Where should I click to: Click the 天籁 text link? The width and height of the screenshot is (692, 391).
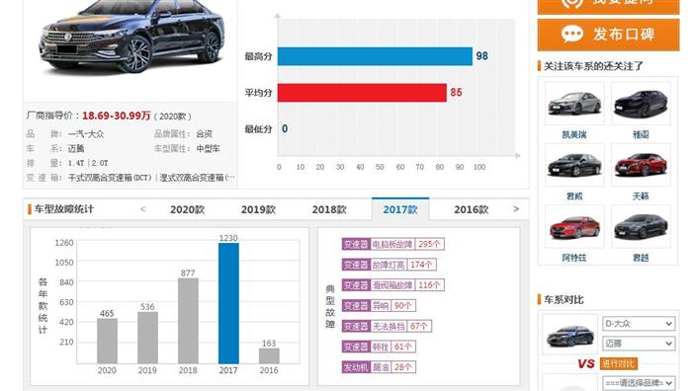coord(641,196)
